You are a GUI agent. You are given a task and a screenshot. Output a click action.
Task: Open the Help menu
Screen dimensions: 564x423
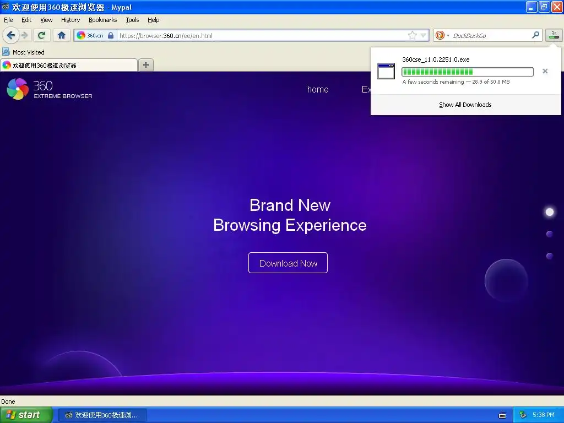(154, 20)
